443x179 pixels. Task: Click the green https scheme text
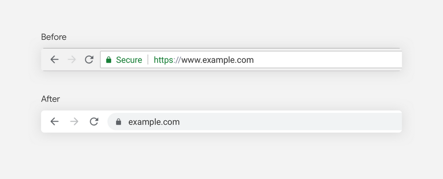click(163, 60)
